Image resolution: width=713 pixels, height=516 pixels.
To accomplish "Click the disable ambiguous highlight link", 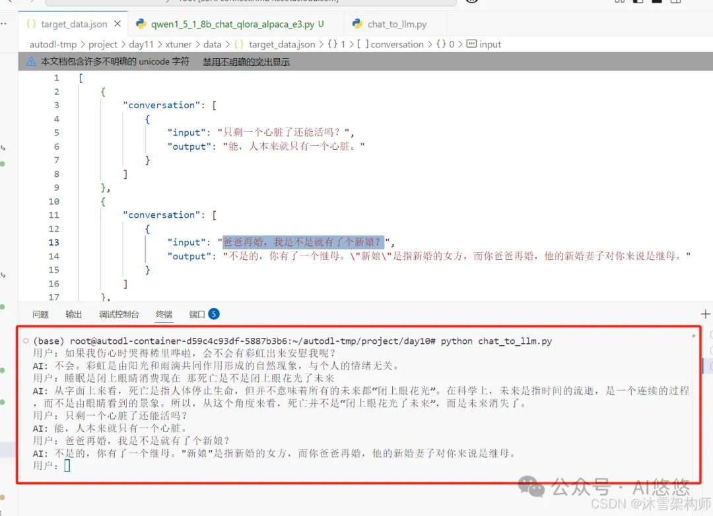I will tap(246, 61).
